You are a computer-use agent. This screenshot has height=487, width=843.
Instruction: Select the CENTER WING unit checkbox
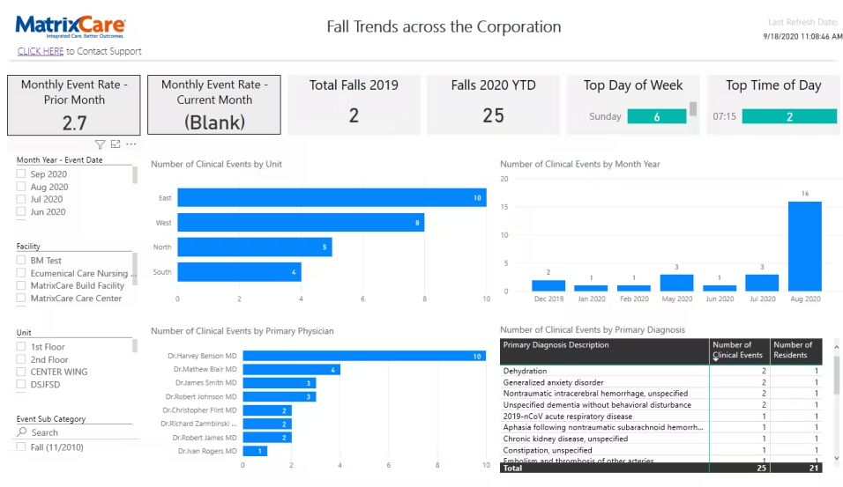coord(21,371)
